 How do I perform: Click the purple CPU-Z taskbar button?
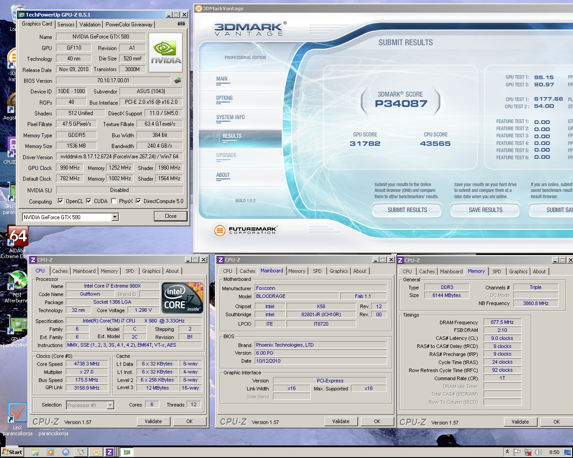click(110, 452)
